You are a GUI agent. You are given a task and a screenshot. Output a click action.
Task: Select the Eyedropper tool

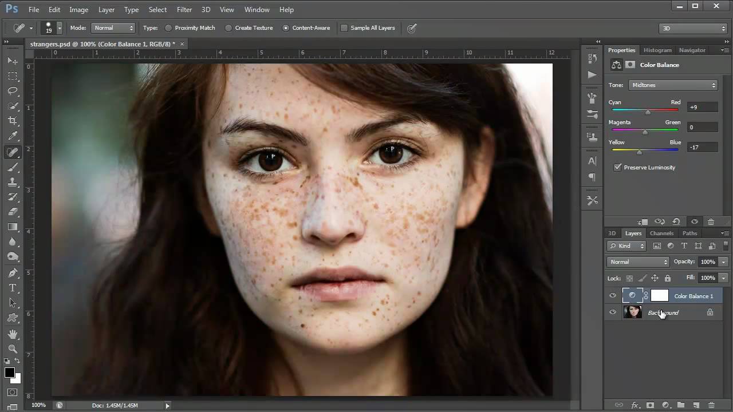point(13,136)
